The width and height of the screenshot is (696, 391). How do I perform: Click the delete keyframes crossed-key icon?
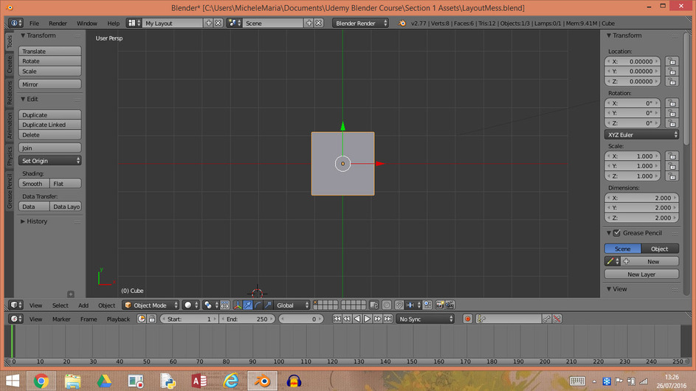pyautogui.click(x=557, y=319)
